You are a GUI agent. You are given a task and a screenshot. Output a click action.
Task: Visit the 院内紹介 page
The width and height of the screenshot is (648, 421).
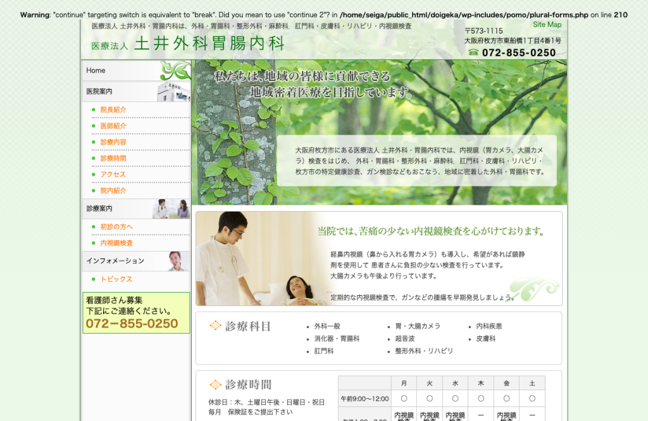pos(113,191)
